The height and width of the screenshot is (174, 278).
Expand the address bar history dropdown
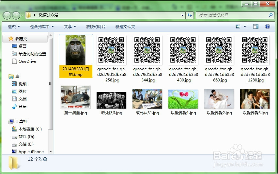click(x=182, y=15)
